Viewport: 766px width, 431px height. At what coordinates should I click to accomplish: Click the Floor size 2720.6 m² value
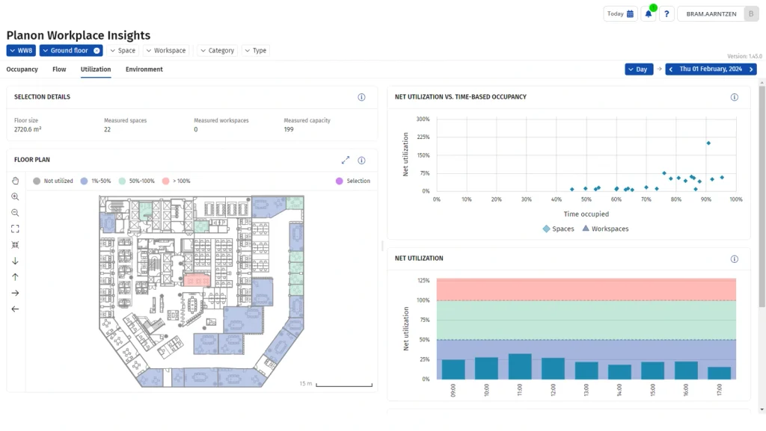click(x=28, y=130)
